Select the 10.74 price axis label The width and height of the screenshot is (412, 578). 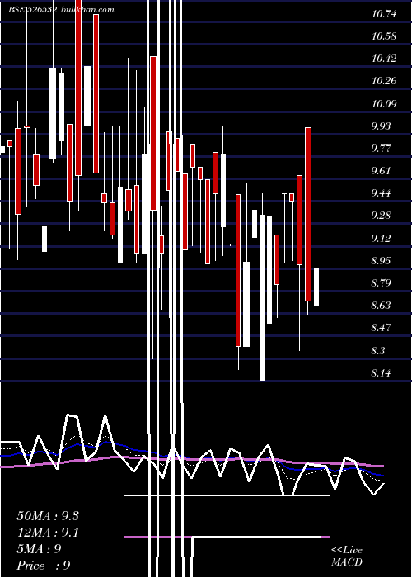(384, 14)
